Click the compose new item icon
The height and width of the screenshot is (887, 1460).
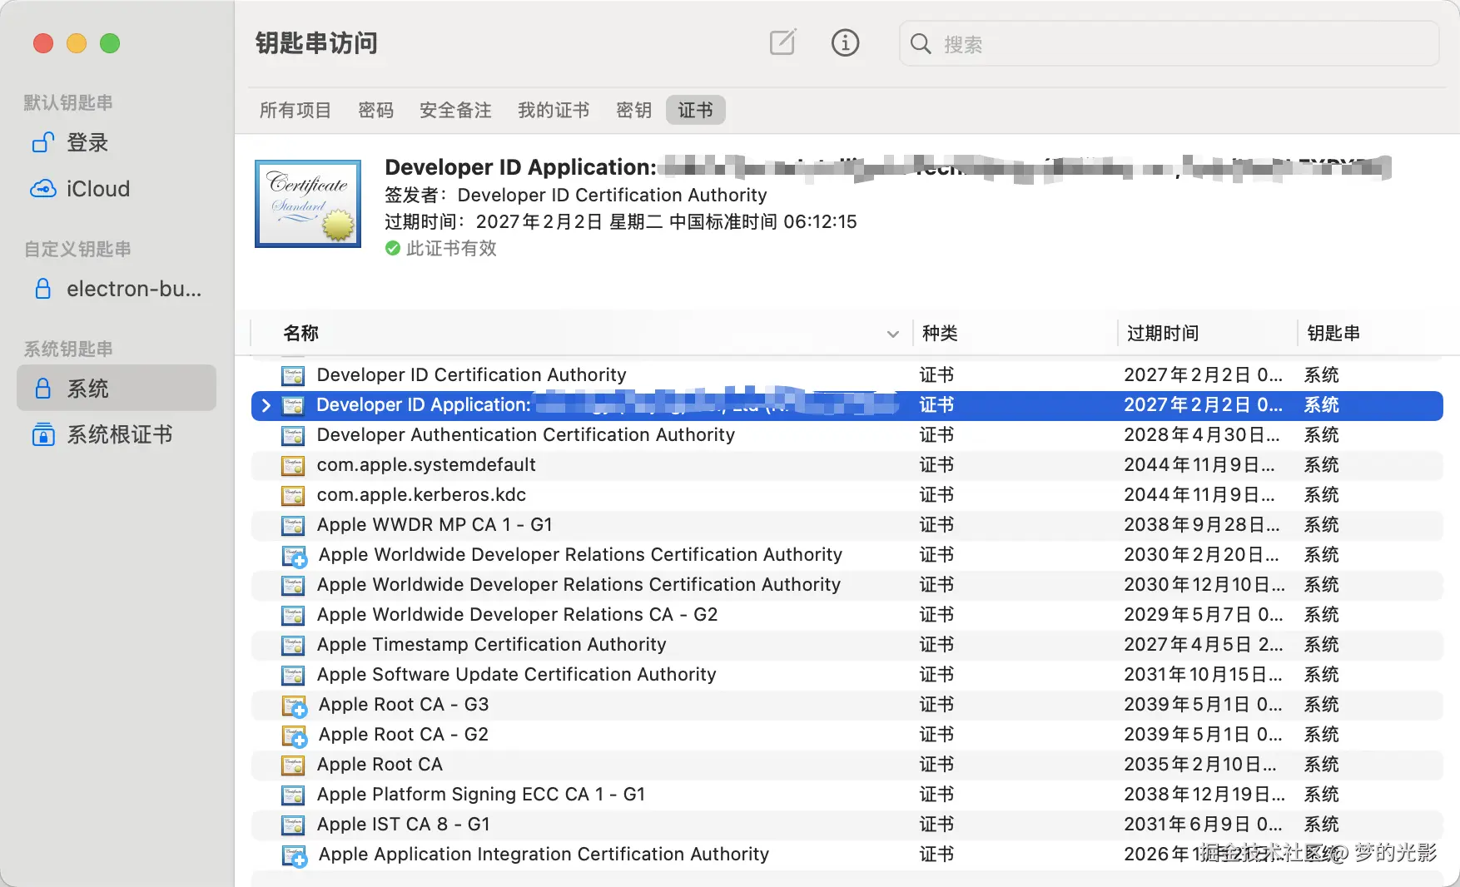coord(782,42)
